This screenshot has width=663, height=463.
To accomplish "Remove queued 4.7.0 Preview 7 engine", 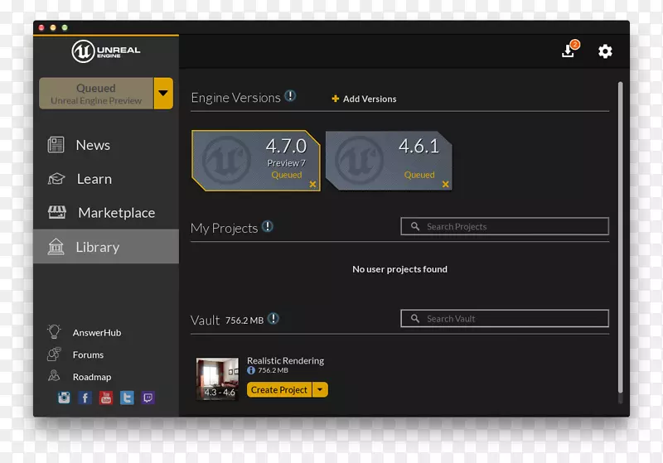I will point(312,184).
